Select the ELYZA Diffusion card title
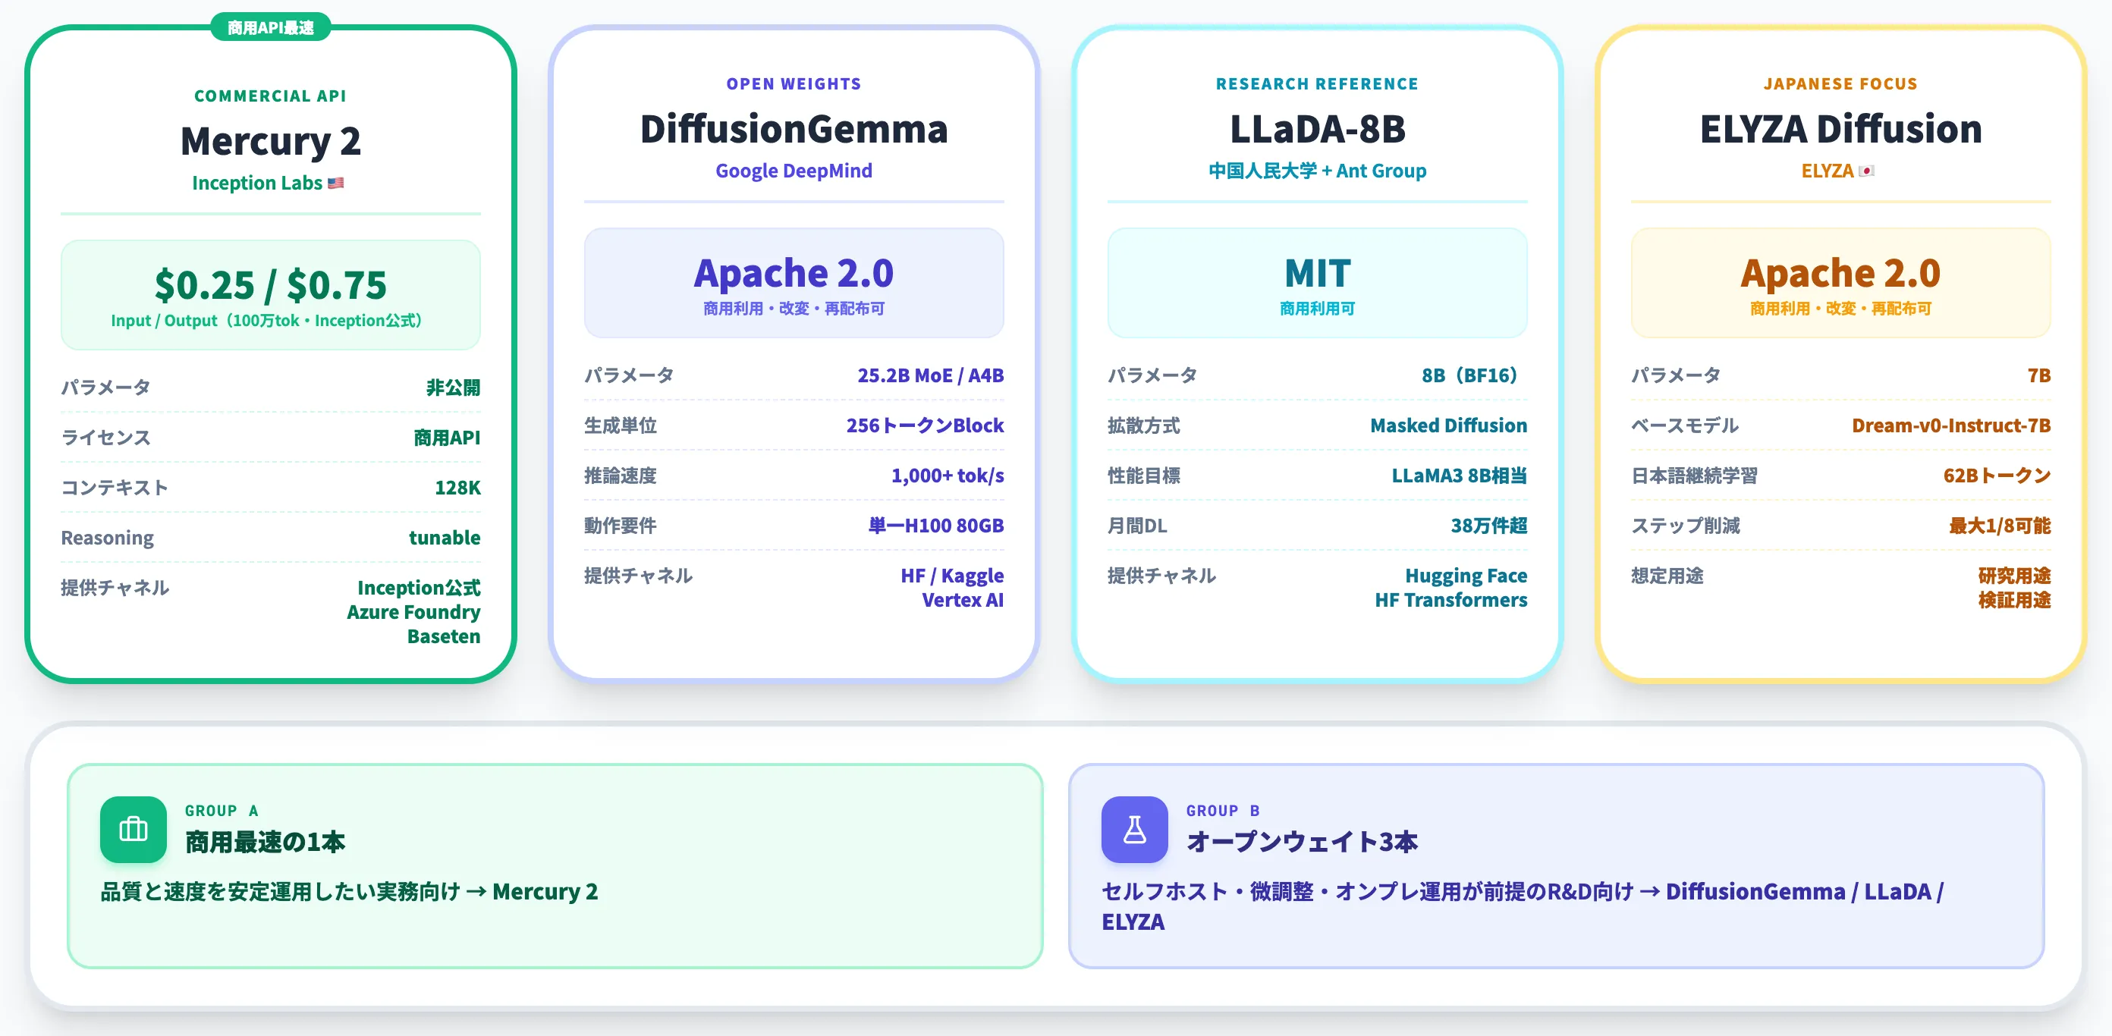 (x=1840, y=129)
